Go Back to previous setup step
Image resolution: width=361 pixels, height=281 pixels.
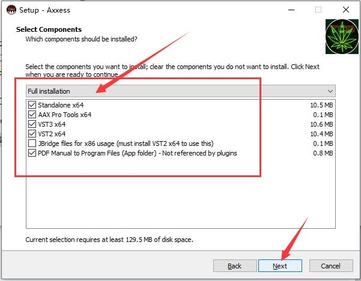235,266
